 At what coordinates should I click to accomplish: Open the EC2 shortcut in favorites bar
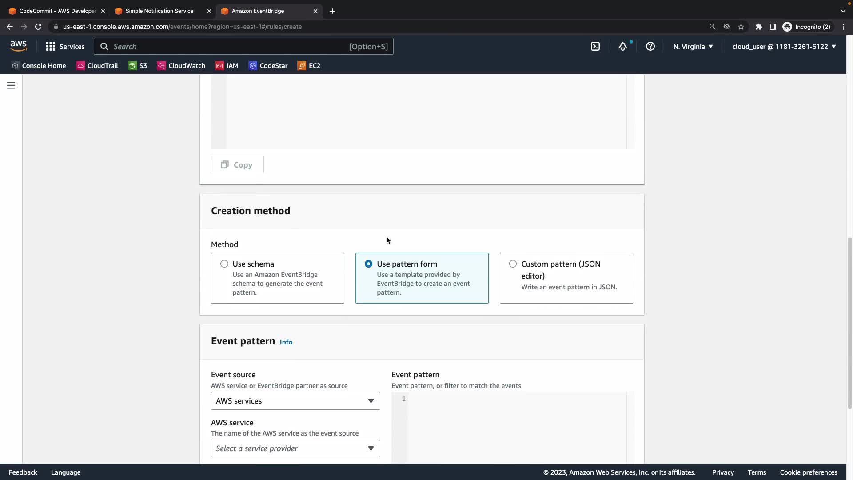click(x=309, y=66)
